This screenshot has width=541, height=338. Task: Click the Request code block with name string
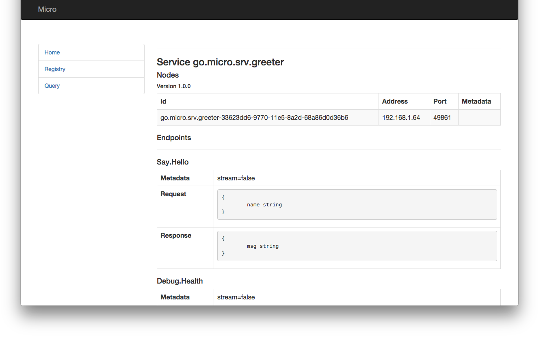point(357,204)
